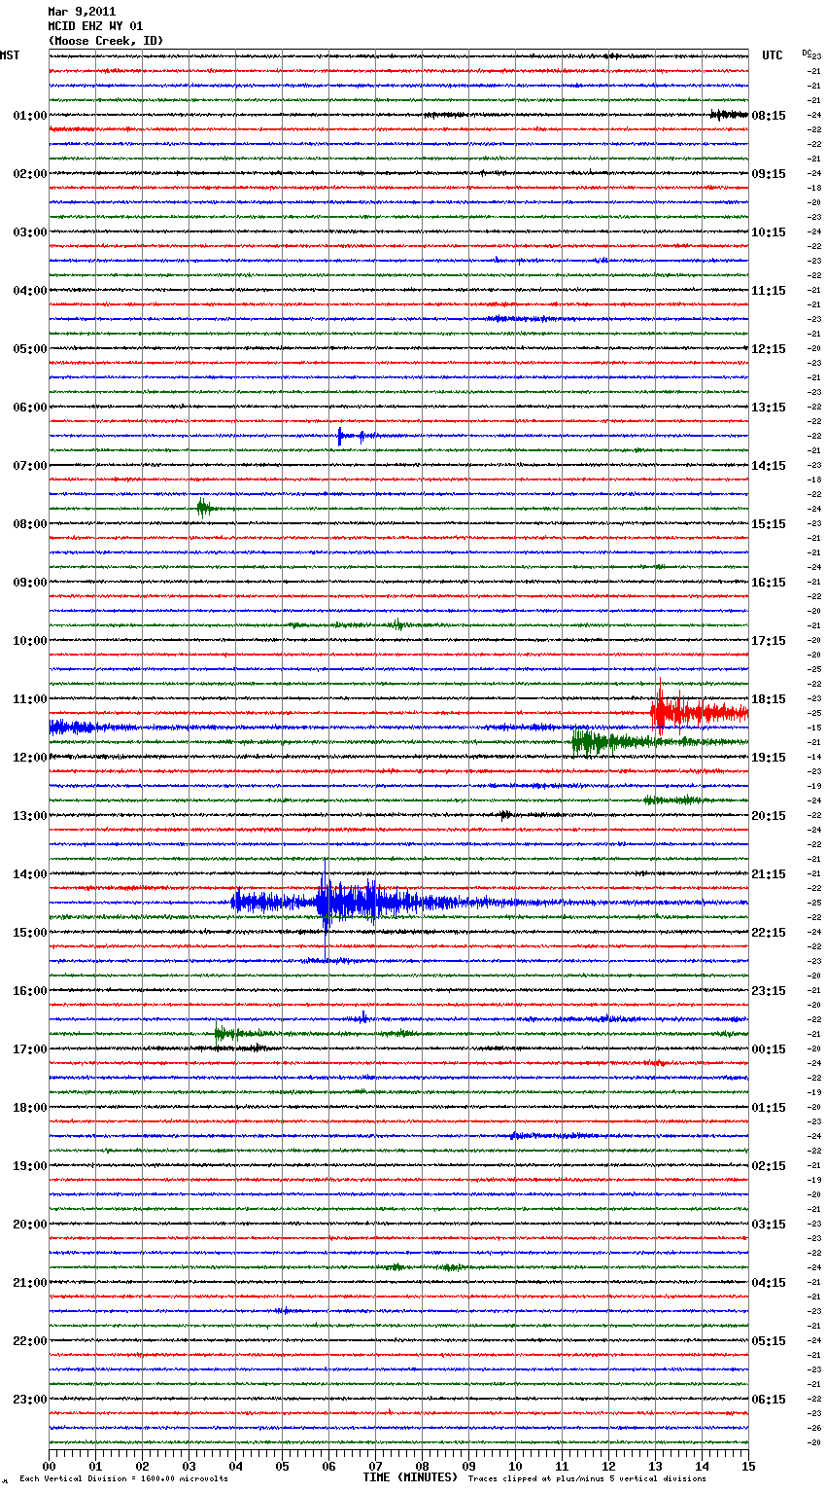Click minute axis tick label "00" at bottom
Viewport: 826px width, 1492px height.
[x=49, y=1466]
